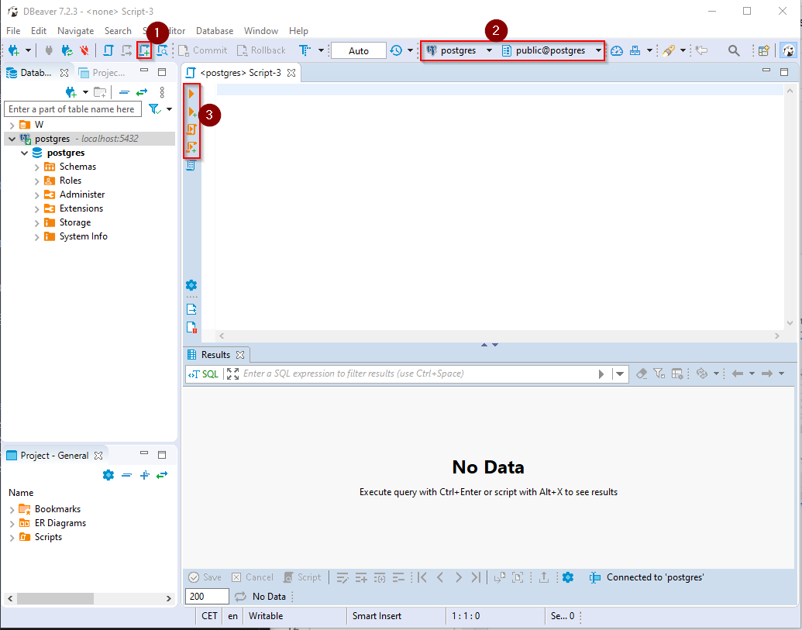The height and width of the screenshot is (630, 802).
Task: Open the File menu
Action: (x=13, y=31)
